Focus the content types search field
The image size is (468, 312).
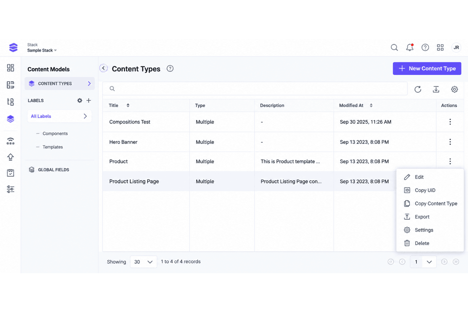click(255, 89)
